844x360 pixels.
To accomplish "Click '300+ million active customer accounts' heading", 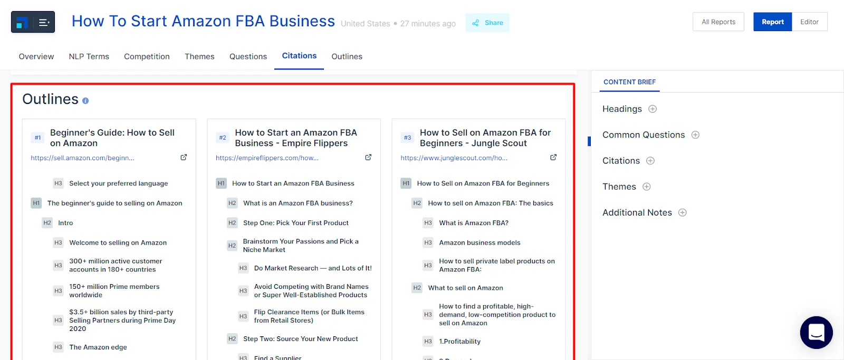I will point(116,265).
